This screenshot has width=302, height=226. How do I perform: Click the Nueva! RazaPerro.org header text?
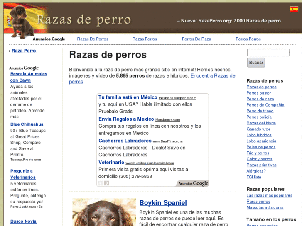229,21
